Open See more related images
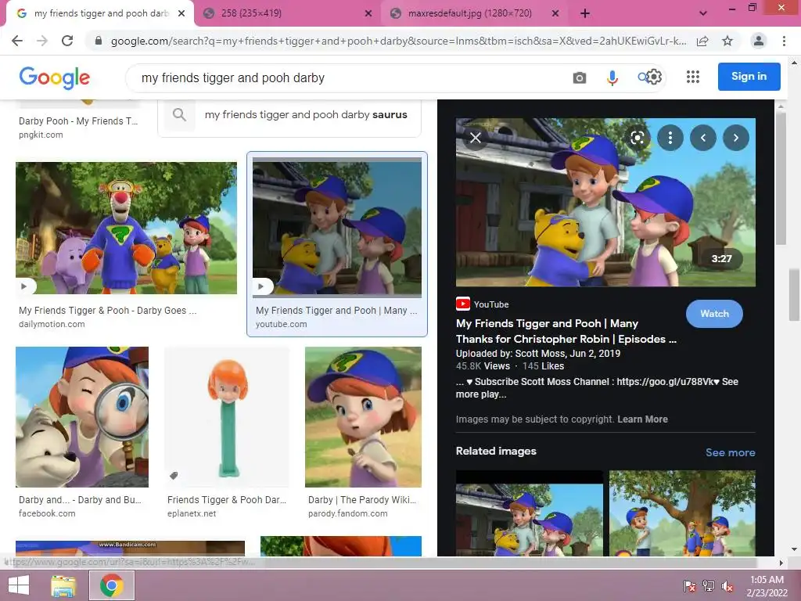Screen dimensions: 801x601 click(730, 452)
